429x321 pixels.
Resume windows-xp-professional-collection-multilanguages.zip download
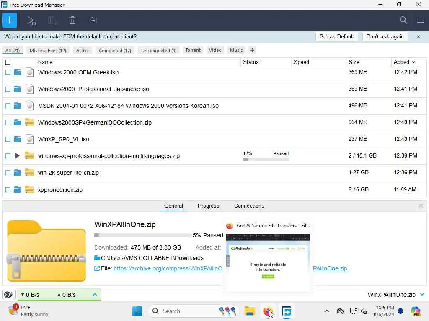[17, 156]
